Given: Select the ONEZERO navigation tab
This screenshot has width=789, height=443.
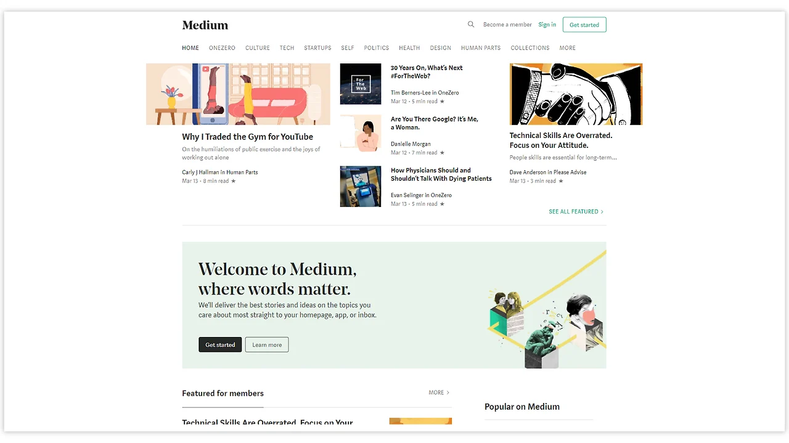Looking at the screenshot, I should coord(222,48).
